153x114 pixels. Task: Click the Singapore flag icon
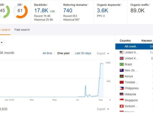(121, 100)
